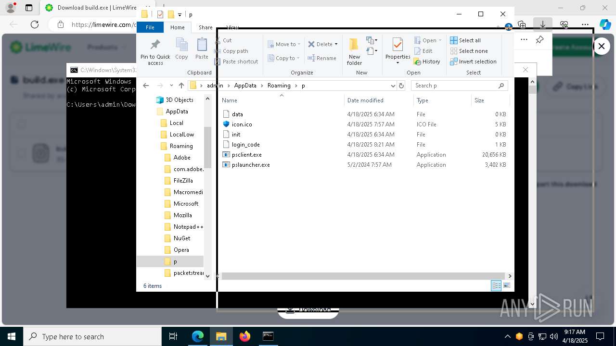616x346 pixels.
Task: Click Paste shortcut in ribbon
Action: point(236,62)
